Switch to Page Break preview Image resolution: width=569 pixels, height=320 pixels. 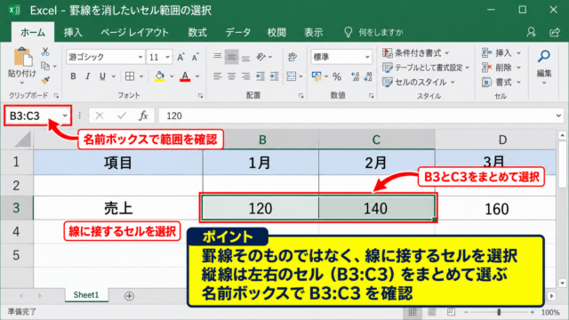tap(451, 312)
